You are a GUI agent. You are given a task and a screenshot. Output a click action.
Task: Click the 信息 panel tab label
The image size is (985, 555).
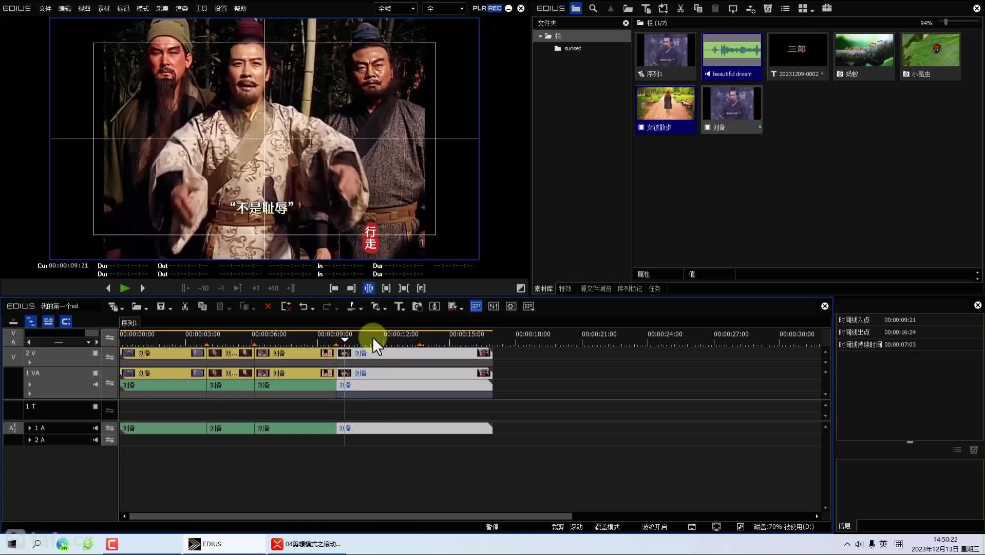844,526
